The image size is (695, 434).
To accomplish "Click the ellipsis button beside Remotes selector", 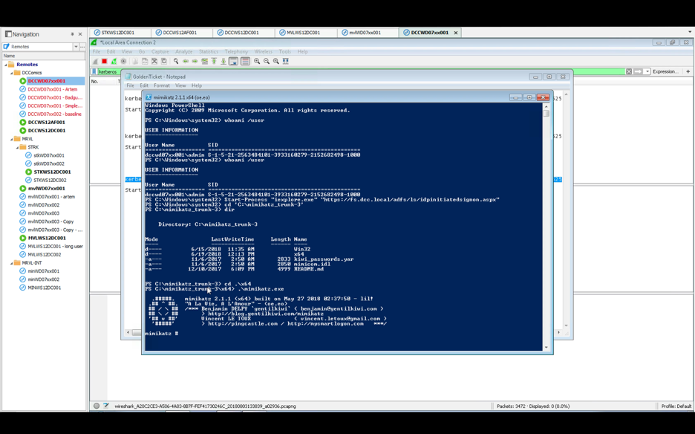I will coord(82,47).
